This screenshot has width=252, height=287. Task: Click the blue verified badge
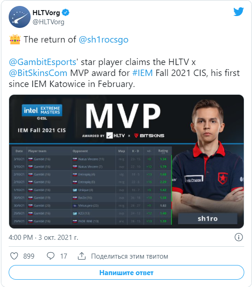tap(66, 12)
